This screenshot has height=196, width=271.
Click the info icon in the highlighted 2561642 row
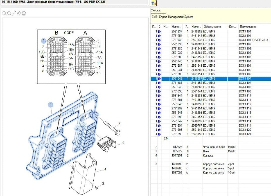coord(159,78)
